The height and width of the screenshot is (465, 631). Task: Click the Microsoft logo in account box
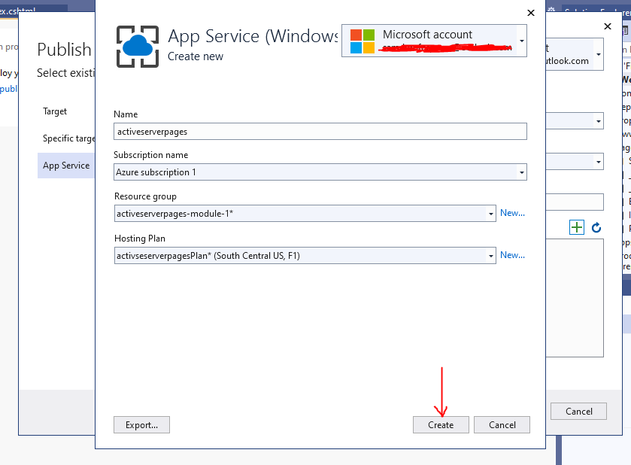pos(363,41)
